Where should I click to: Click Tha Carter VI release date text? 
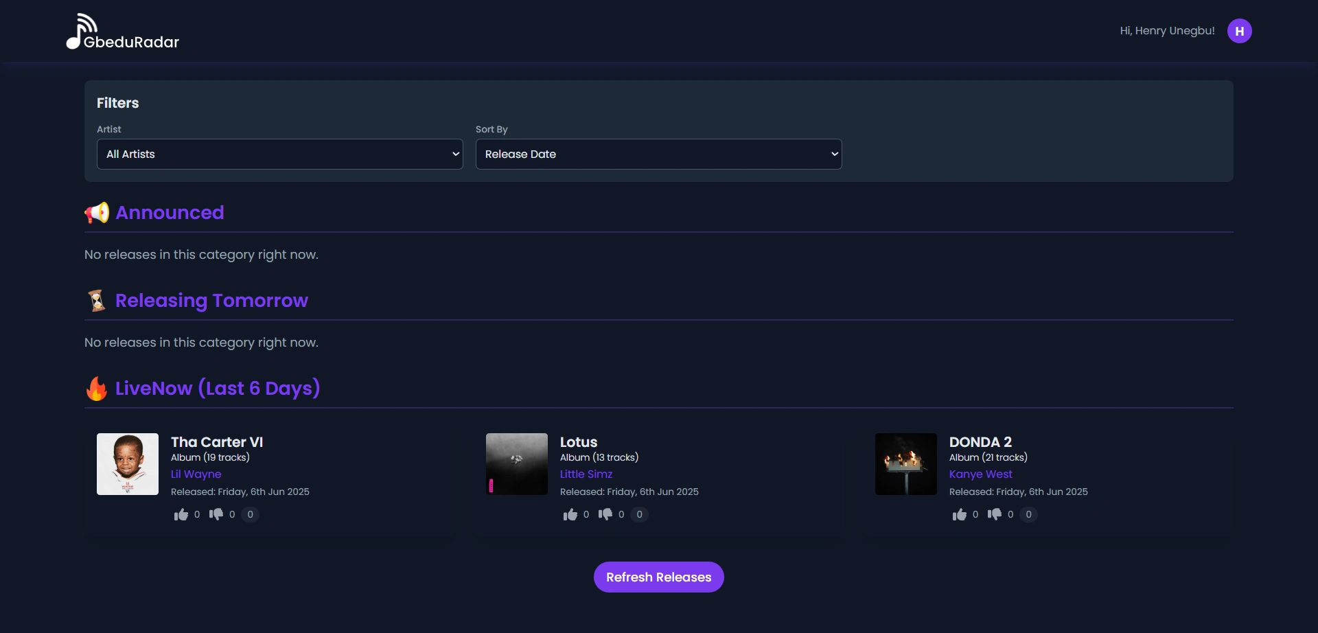tap(240, 492)
